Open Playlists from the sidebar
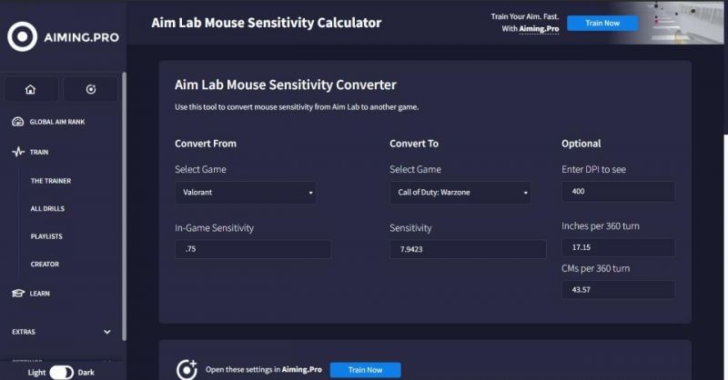The height and width of the screenshot is (380, 728). 46,236
